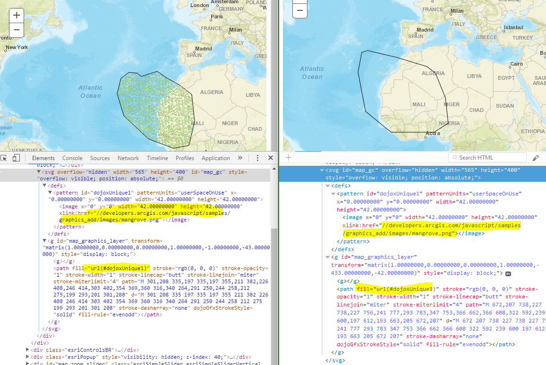
Task: Open the Profiles tab
Action: [x=185, y=158]
